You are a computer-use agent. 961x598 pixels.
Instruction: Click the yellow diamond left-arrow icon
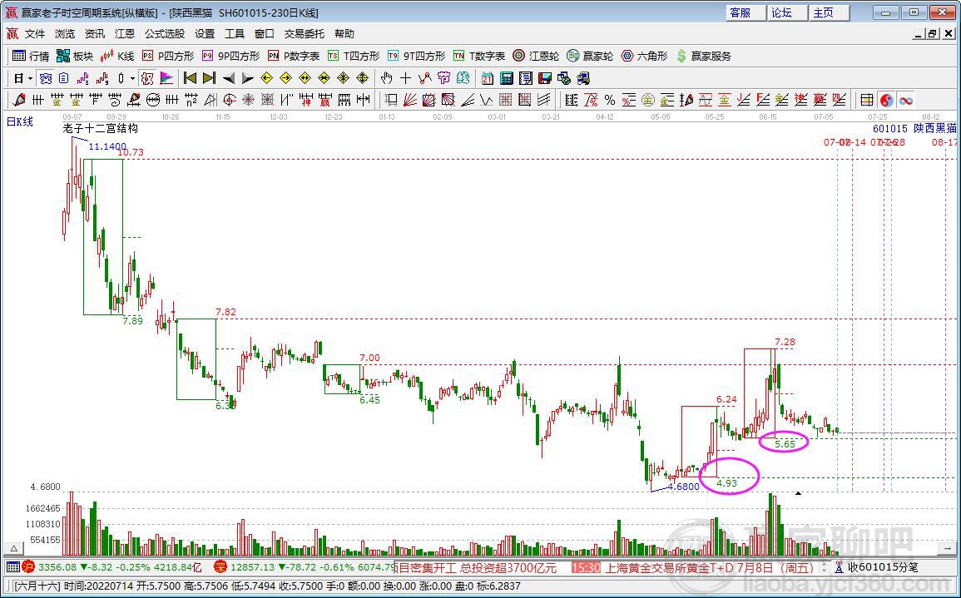[266, 78]
